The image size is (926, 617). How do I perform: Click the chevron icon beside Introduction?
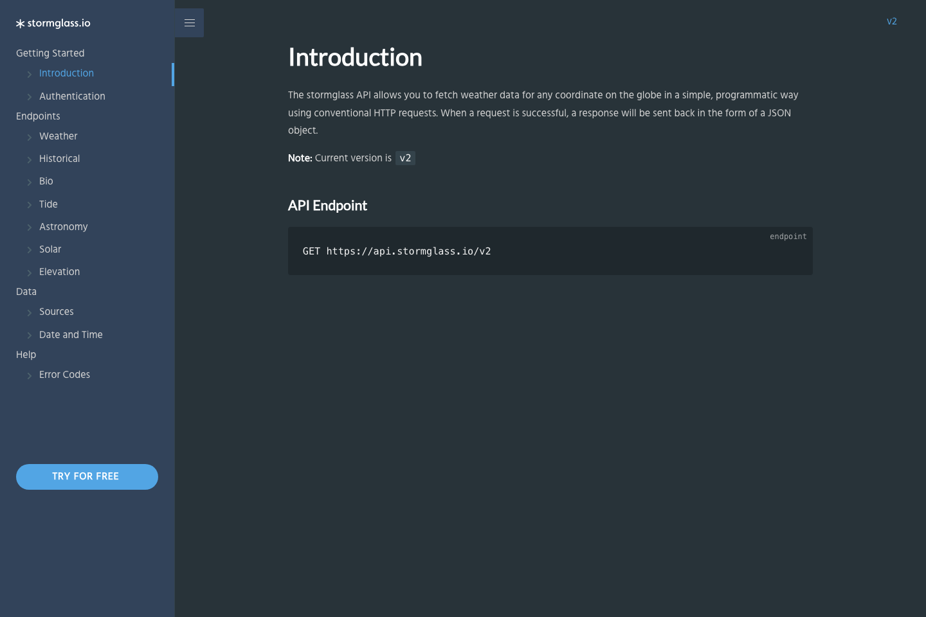(30, 74)
